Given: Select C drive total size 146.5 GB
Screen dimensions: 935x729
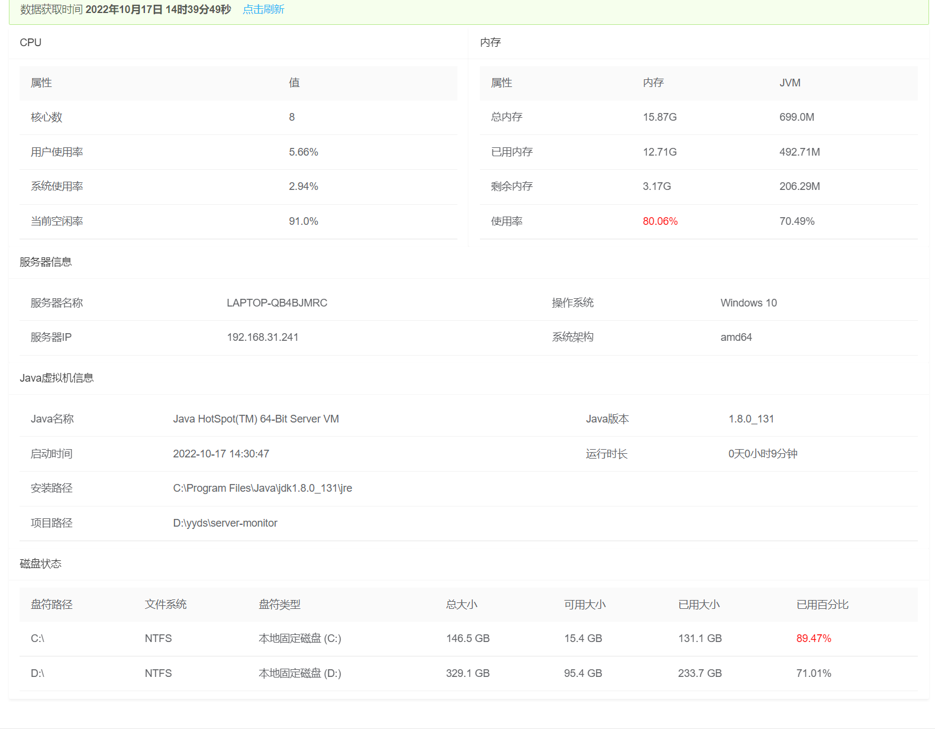Looking at the screenshot, I should [x=468, y=638].
